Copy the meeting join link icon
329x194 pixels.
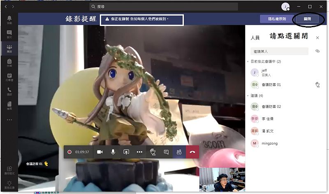[317, 51]
